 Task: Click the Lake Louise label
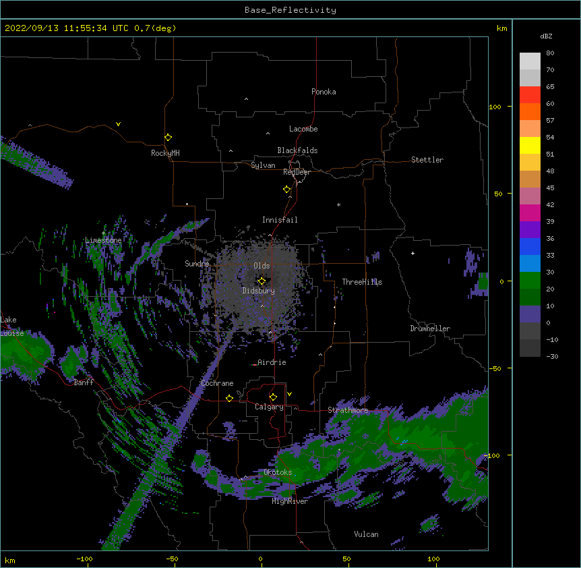(x=12, y=326)
